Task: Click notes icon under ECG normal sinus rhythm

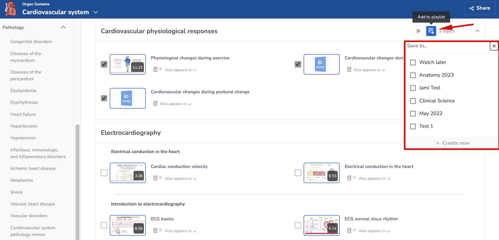Action: point(349,231)
